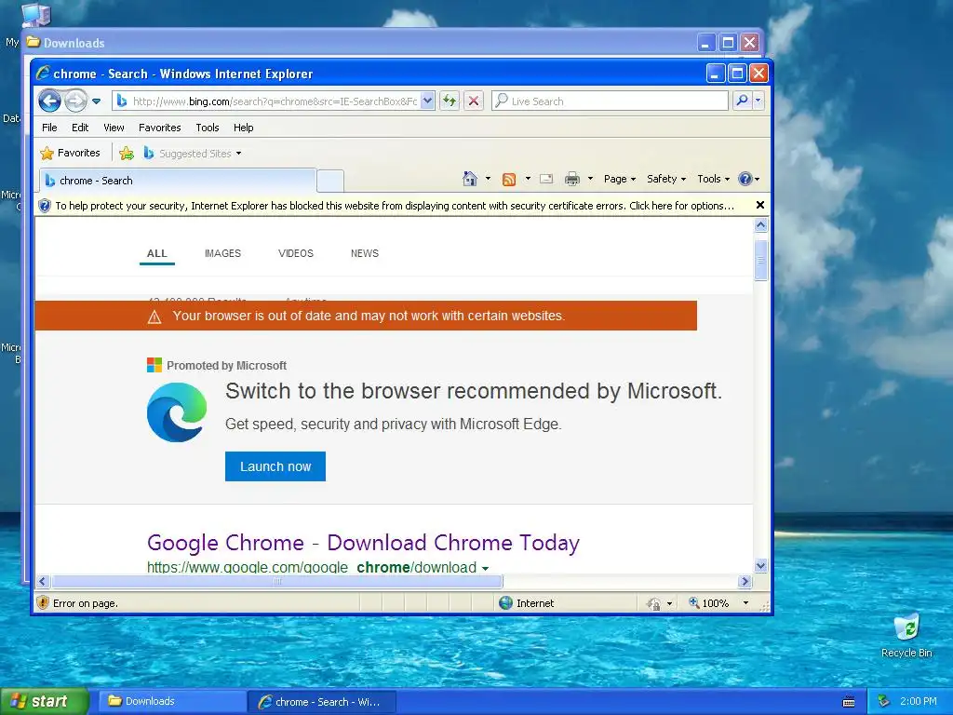Go back with the Back arrow button

click(x=50, y=101)
